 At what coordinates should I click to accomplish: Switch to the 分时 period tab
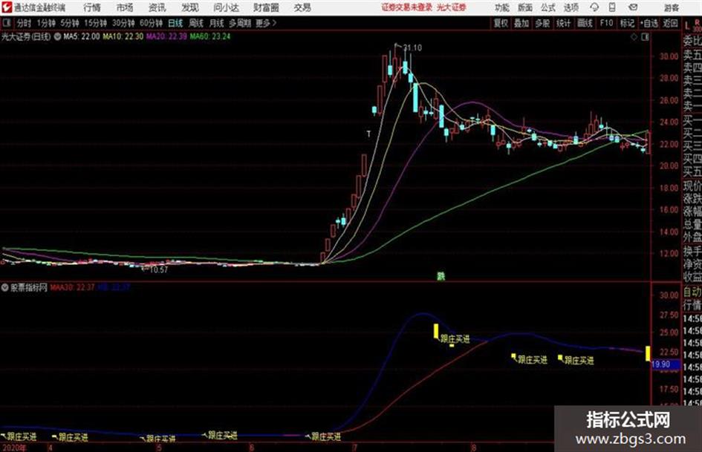click(25, 23)
